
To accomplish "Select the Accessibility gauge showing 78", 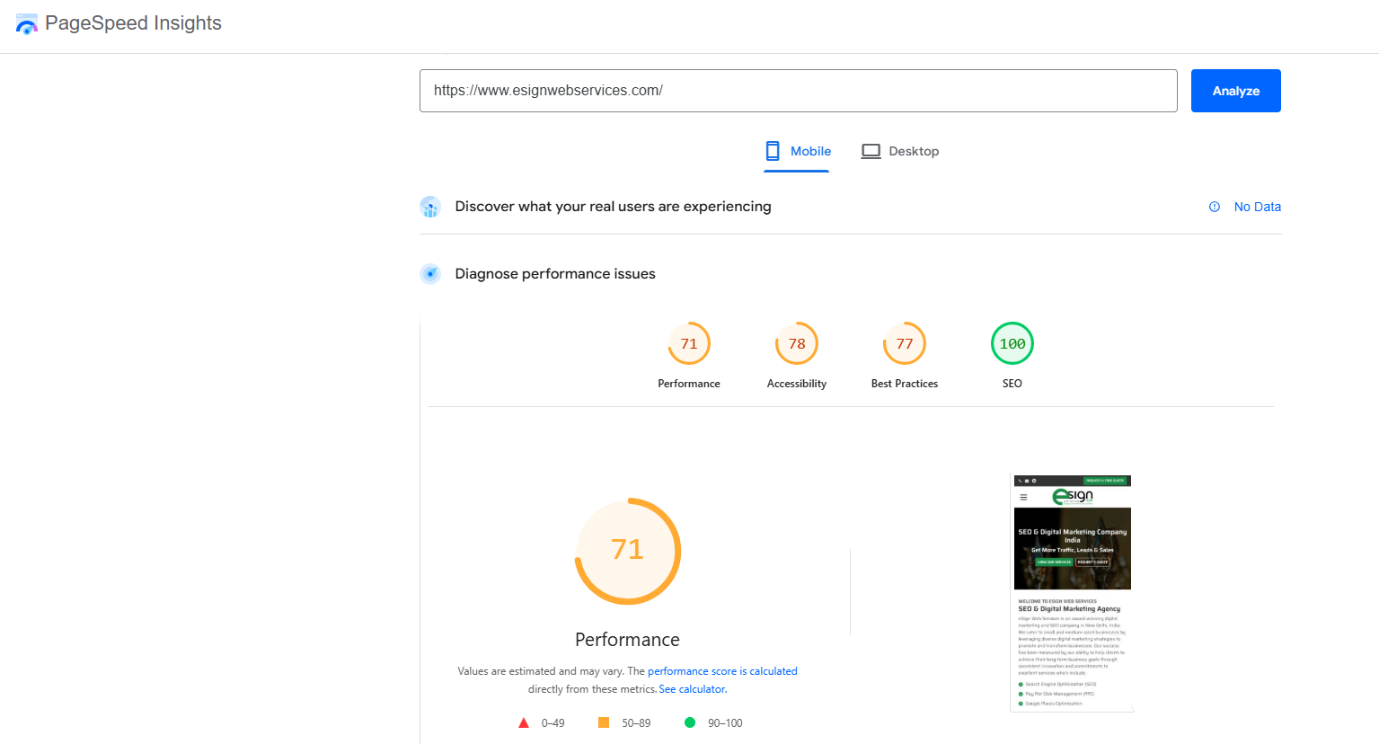I will (x=796, y=342).
